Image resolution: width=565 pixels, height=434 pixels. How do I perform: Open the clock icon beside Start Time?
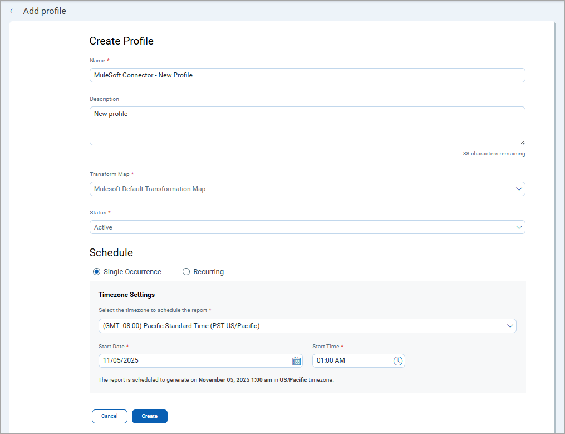(x=398, y=361)
